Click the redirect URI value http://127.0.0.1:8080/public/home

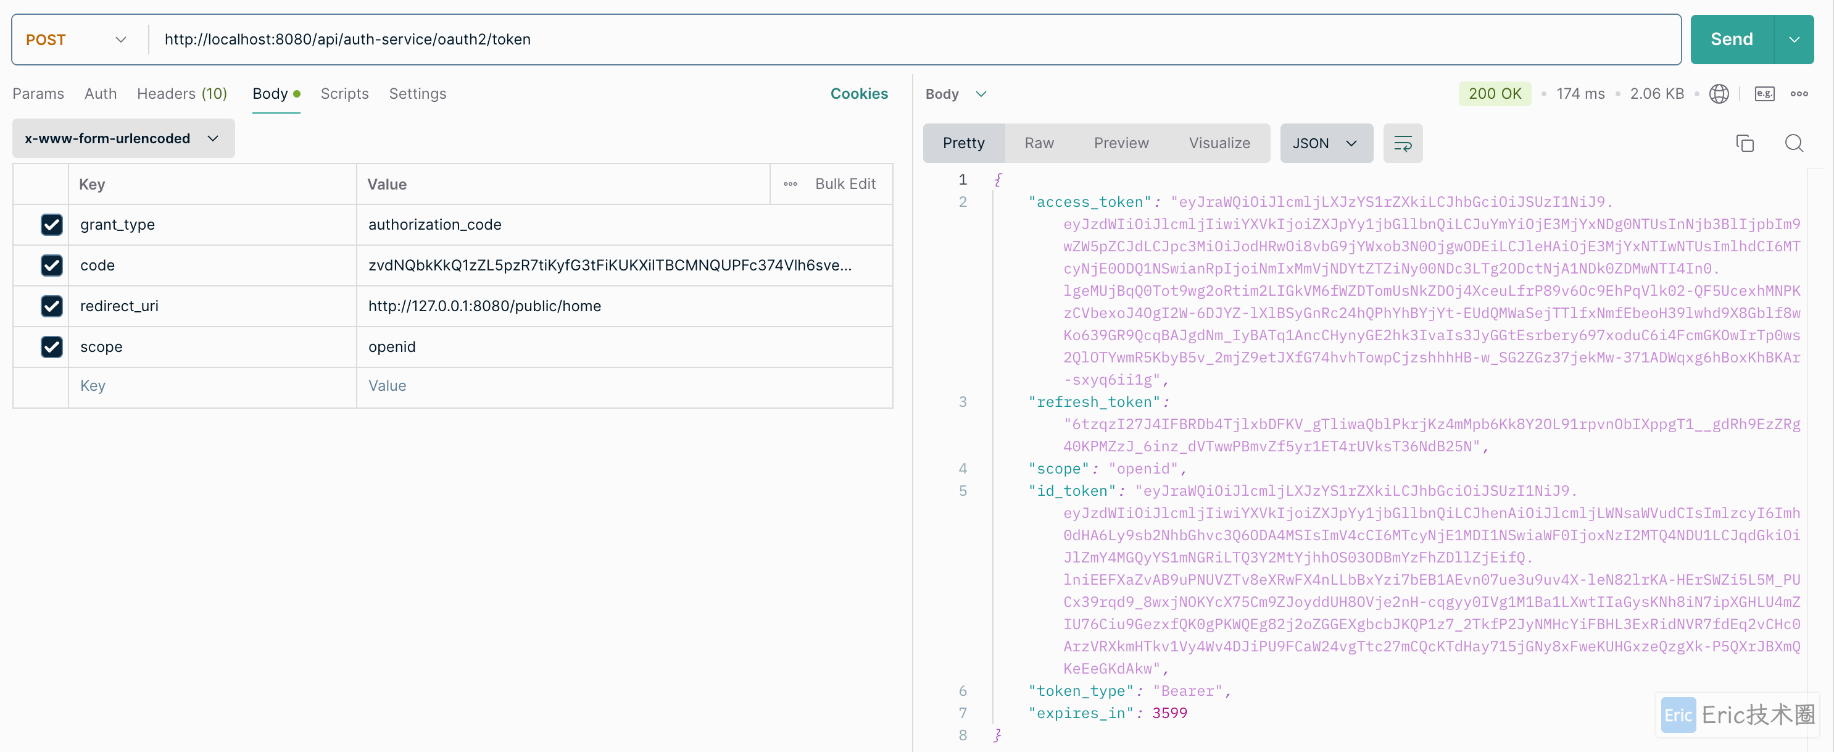(x=624, y=306)
